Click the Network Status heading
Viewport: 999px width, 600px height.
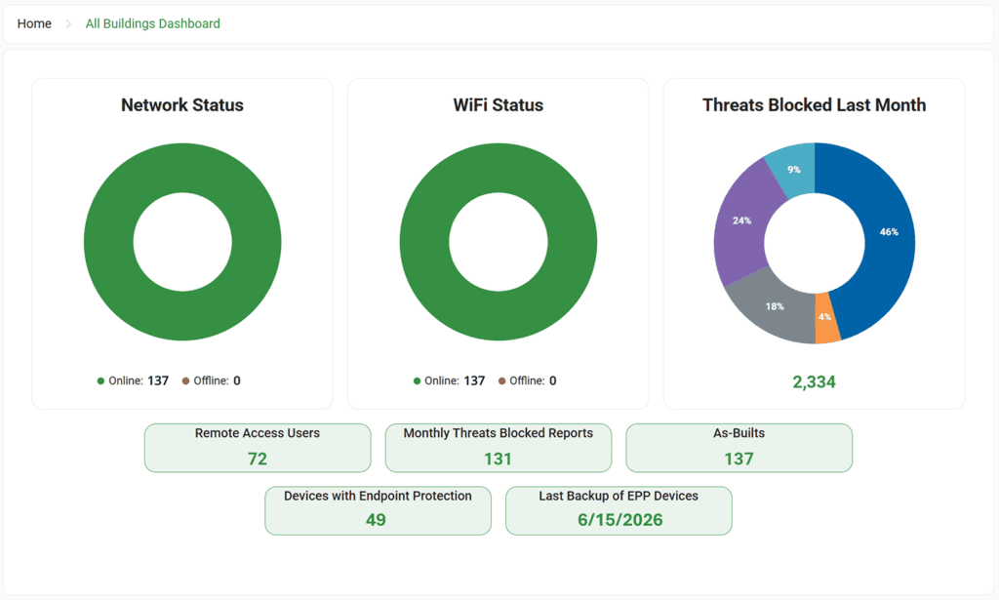(182, 105)
